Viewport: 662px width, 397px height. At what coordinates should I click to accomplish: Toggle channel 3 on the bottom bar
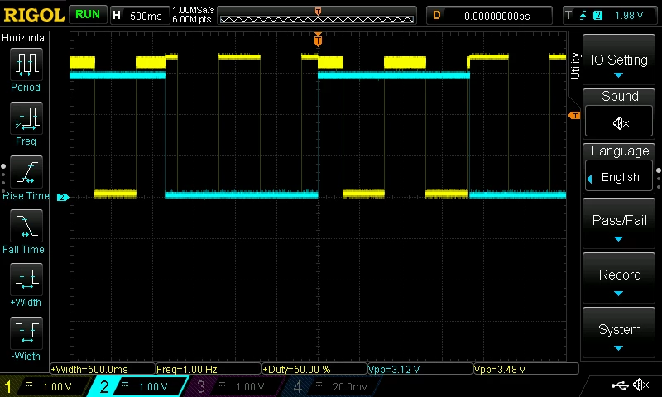point(234,386)
